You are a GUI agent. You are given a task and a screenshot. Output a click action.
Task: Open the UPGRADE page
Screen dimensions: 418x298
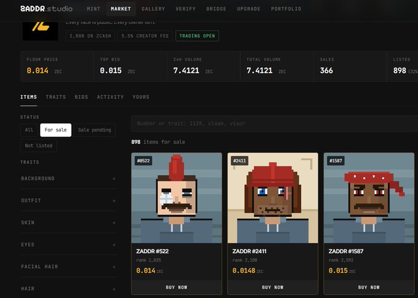coord(248,9)
